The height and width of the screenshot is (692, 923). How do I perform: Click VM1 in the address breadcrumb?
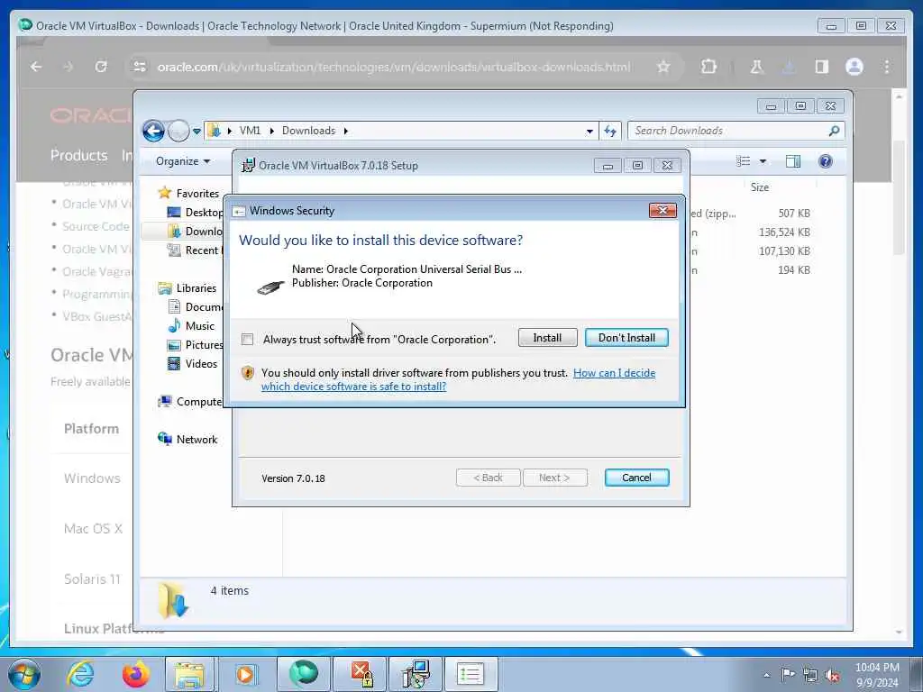(250, 131)
